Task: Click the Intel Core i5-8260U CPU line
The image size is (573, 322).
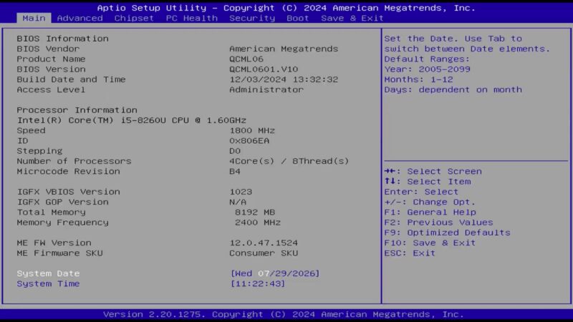Action: 132,120
